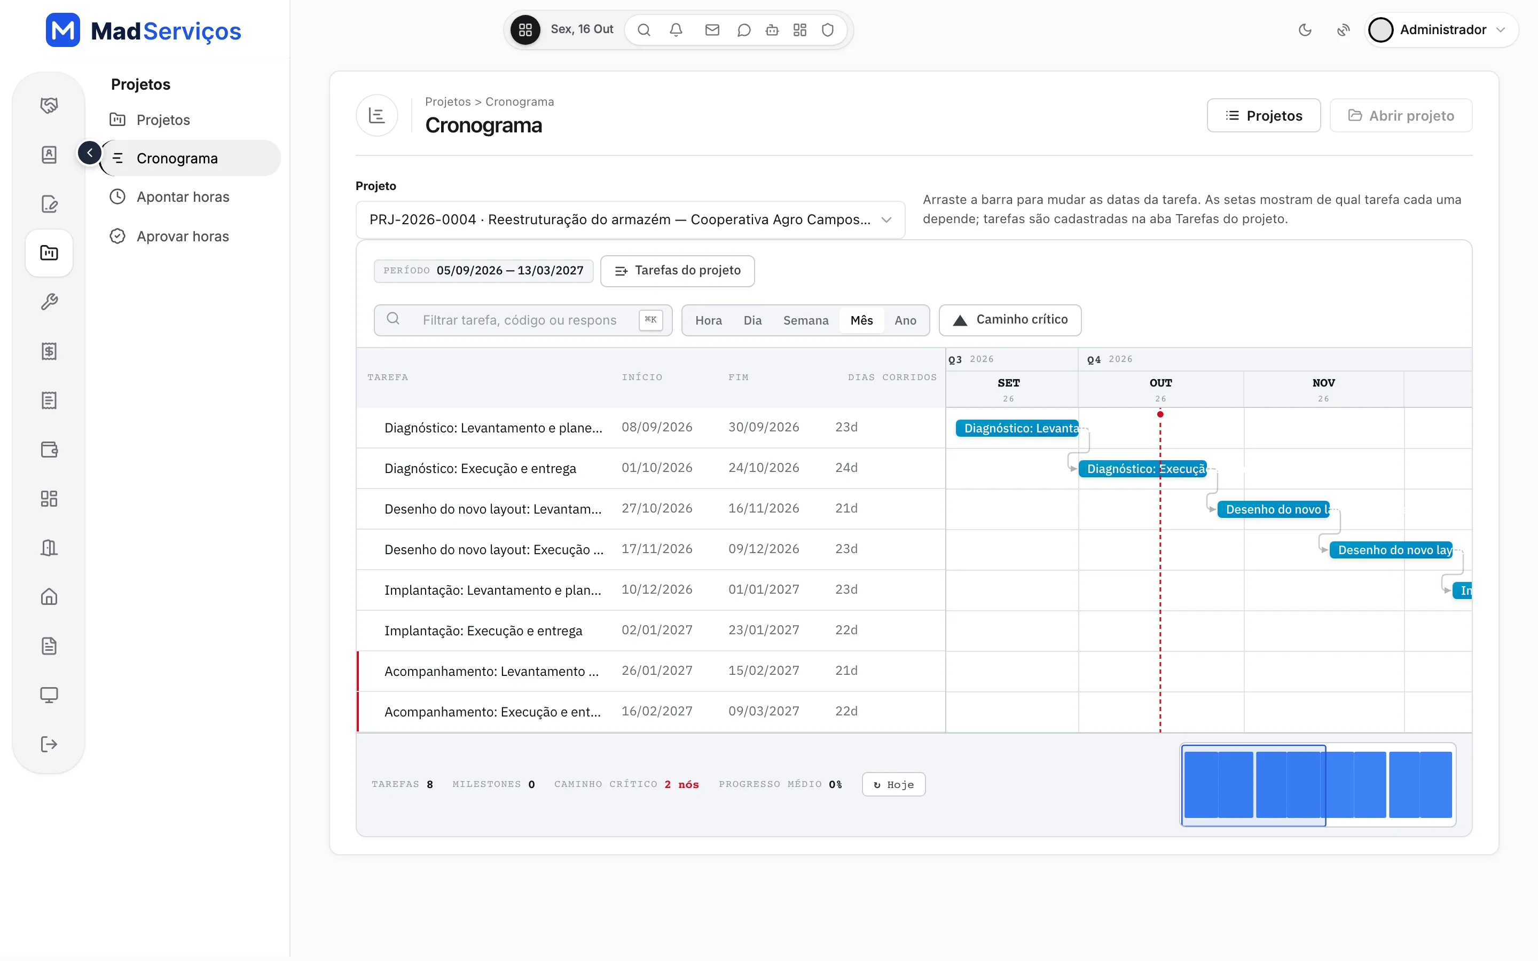Open the robot assistant icon in top bar

772,30
